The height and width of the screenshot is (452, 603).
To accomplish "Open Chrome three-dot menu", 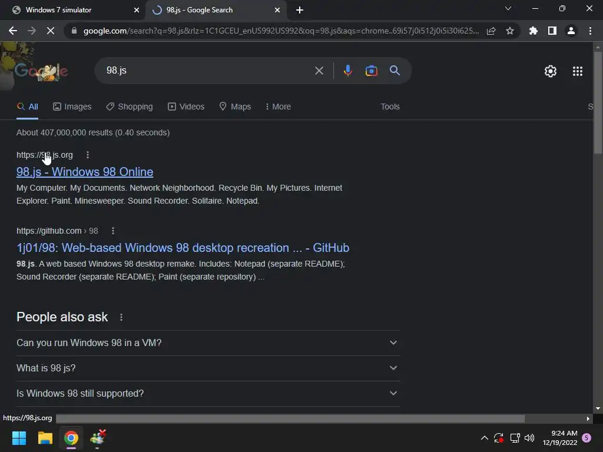I will (x=590, y=31).
